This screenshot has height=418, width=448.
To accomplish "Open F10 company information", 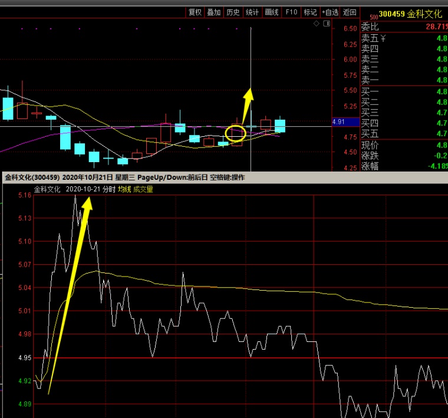I will click(x=291, y=12).
